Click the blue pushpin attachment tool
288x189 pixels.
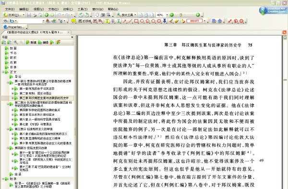165,21
